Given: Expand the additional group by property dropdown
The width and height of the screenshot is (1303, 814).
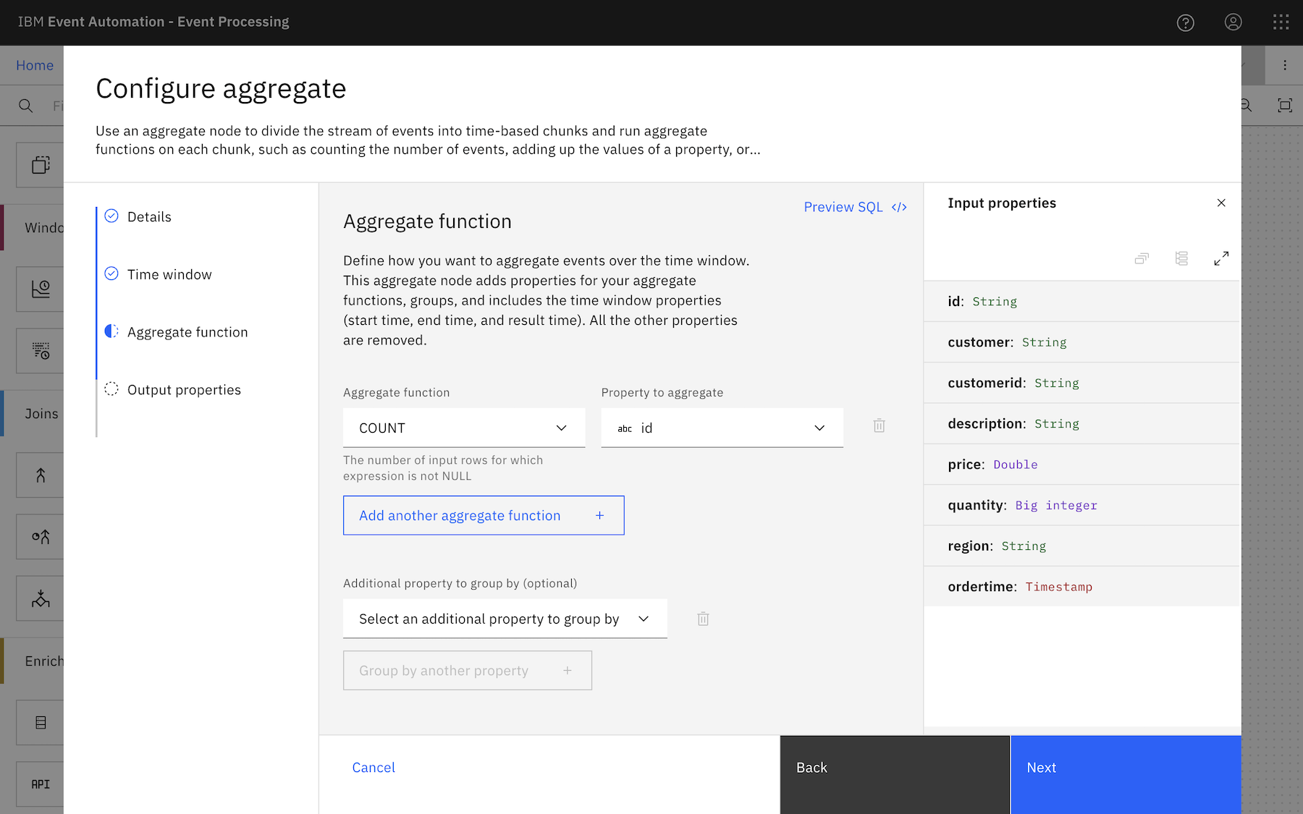Looking at the screenshot, I should (505, 619).
